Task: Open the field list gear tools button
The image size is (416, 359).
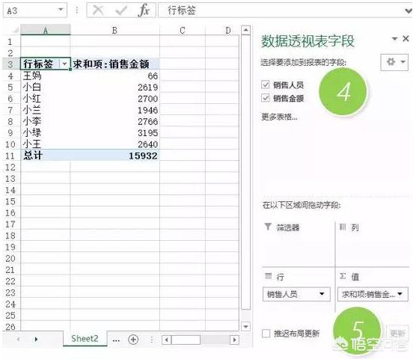Action: coord(394,62)
